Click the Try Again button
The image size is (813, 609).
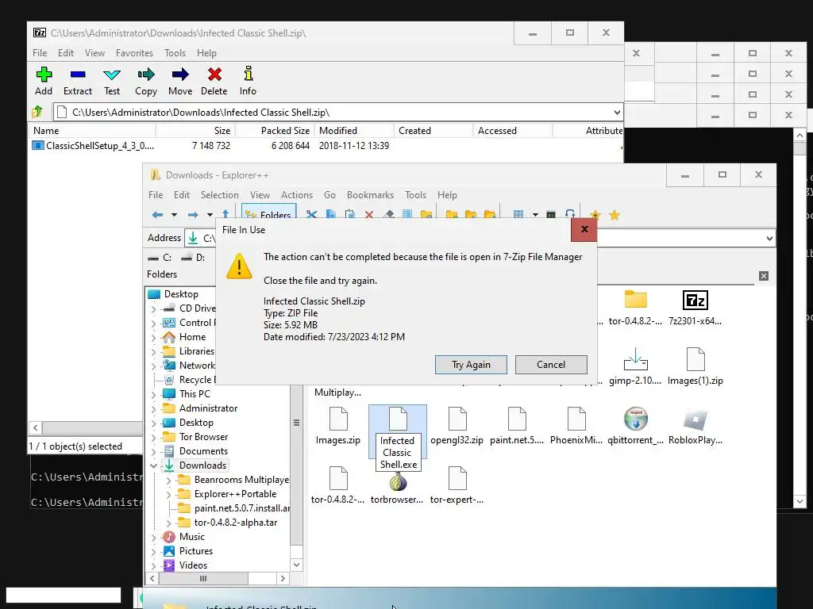(x=471, y=365)
